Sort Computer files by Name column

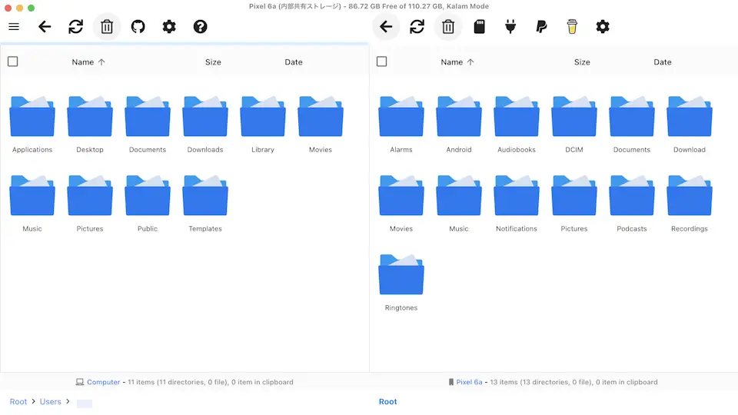83,62
